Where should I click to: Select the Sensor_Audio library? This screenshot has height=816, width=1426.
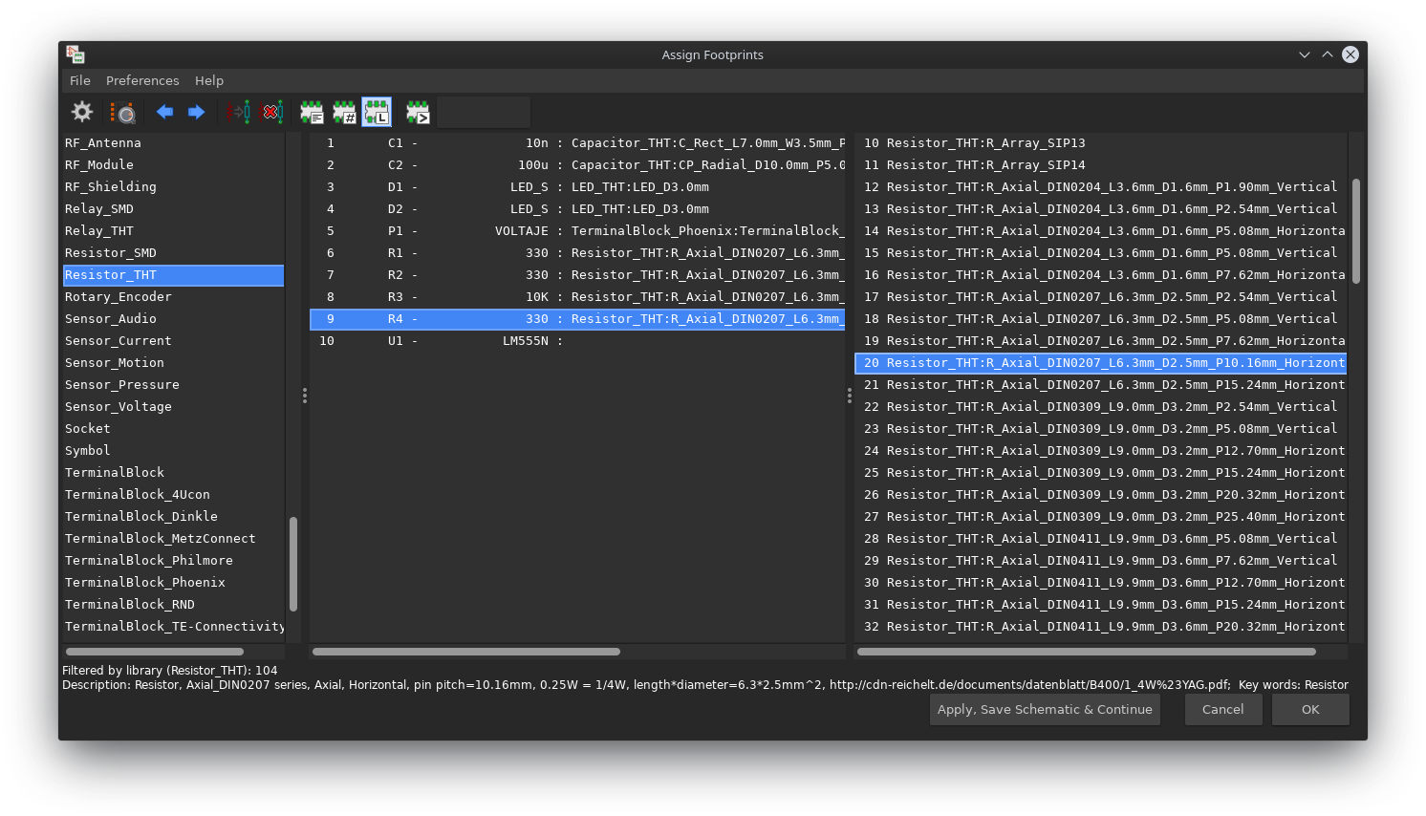click(173, 318)
